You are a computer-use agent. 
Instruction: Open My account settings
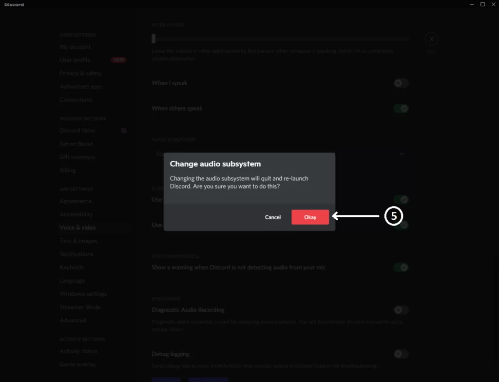[x=75, y=47]
